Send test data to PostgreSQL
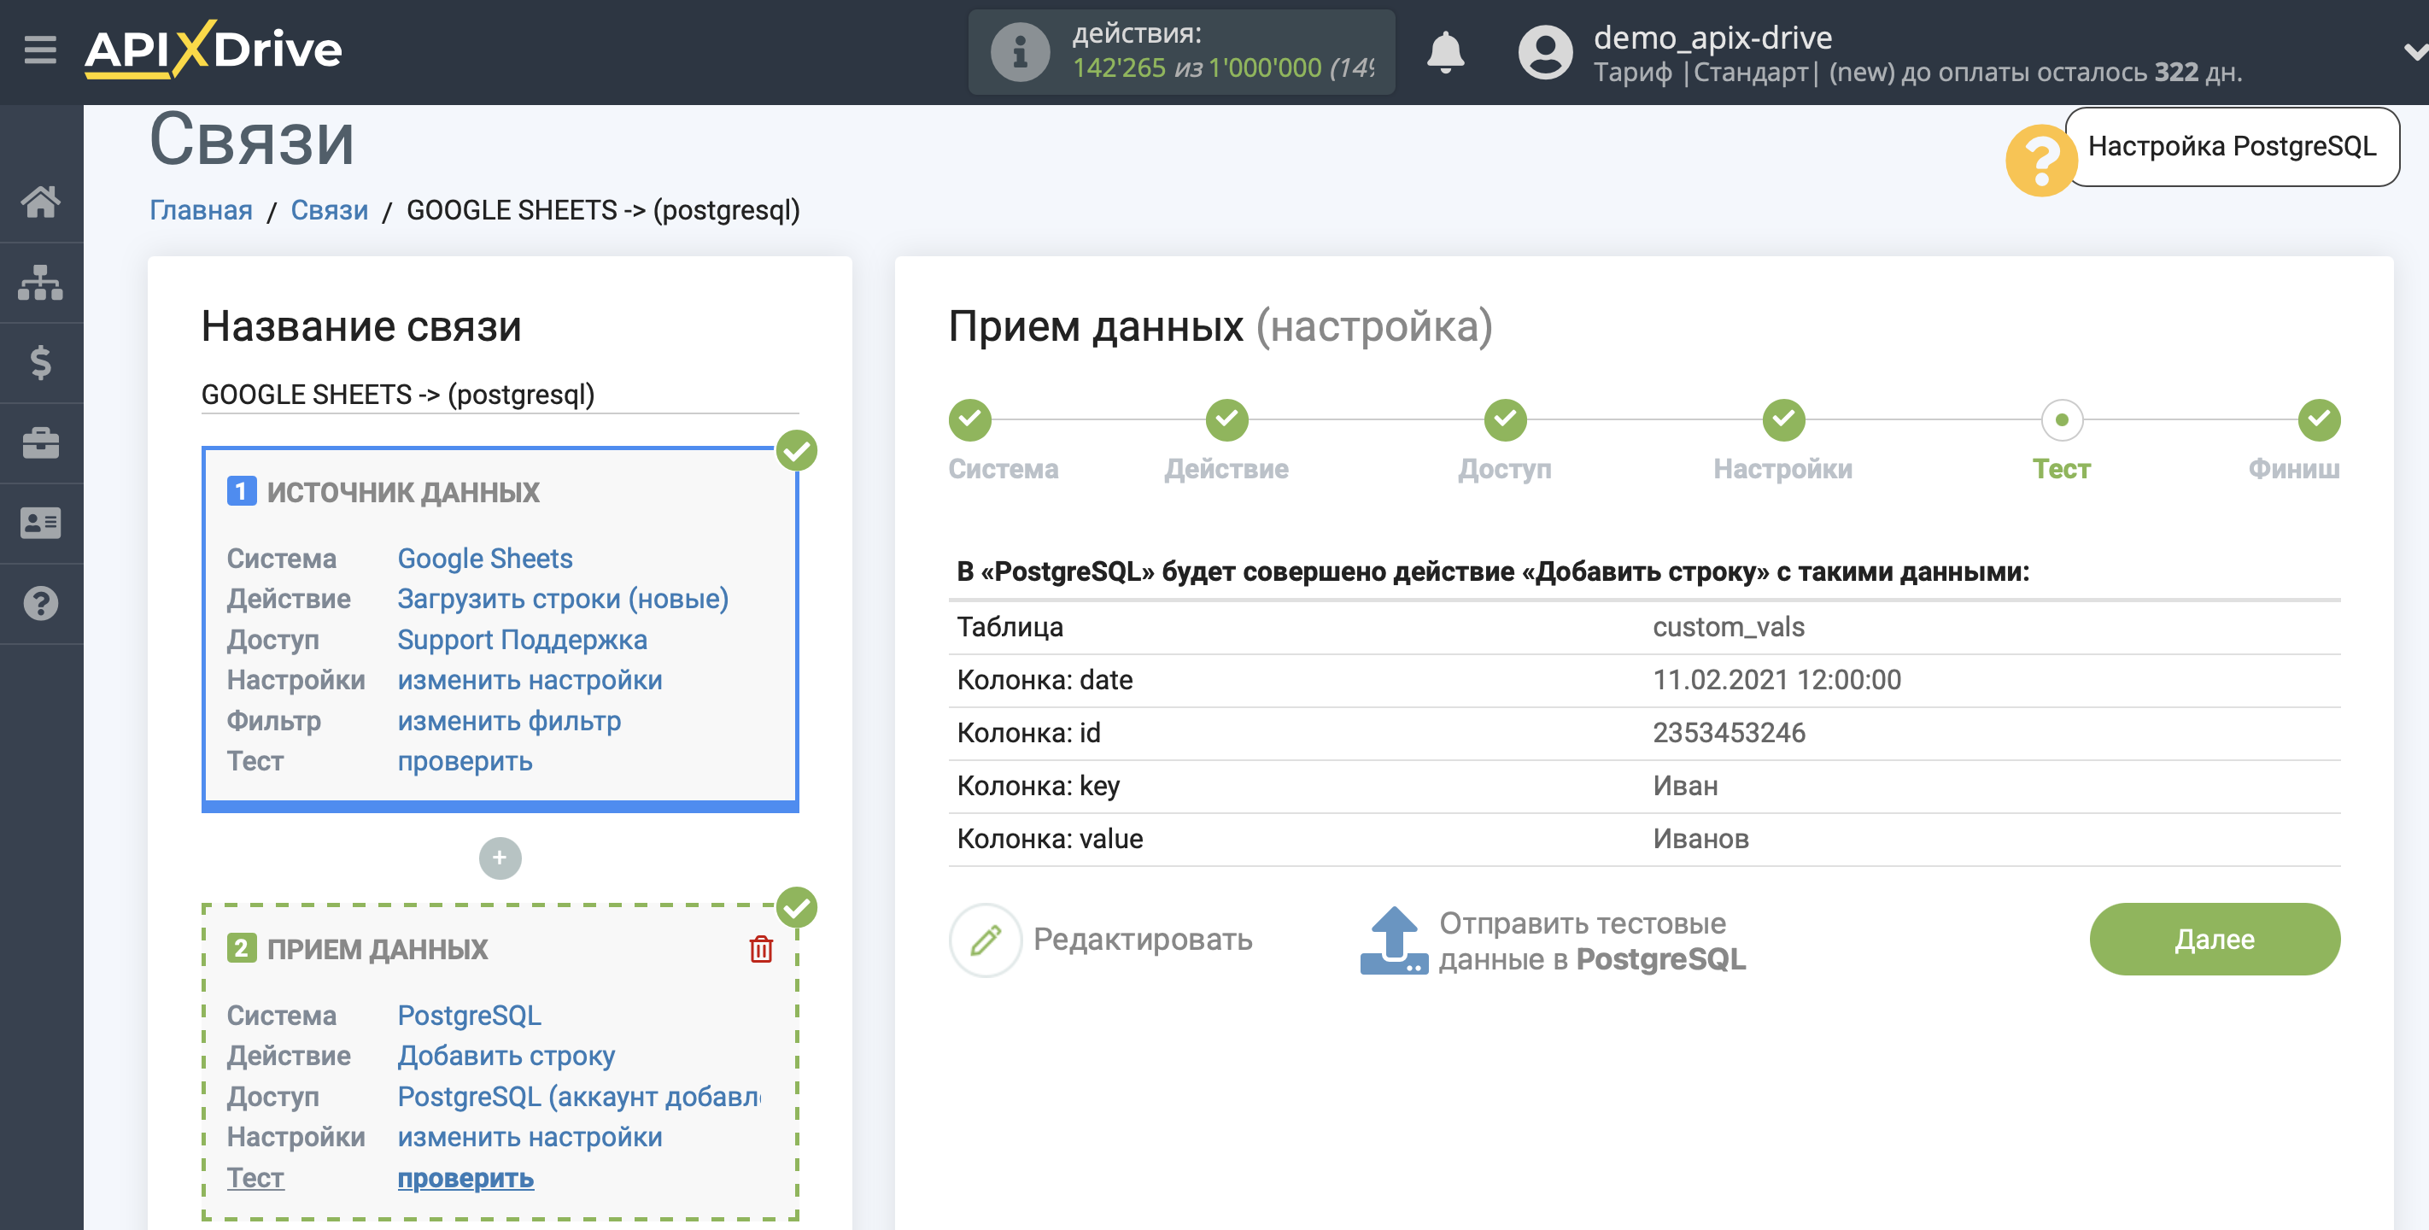 [x=1592, y=941]
